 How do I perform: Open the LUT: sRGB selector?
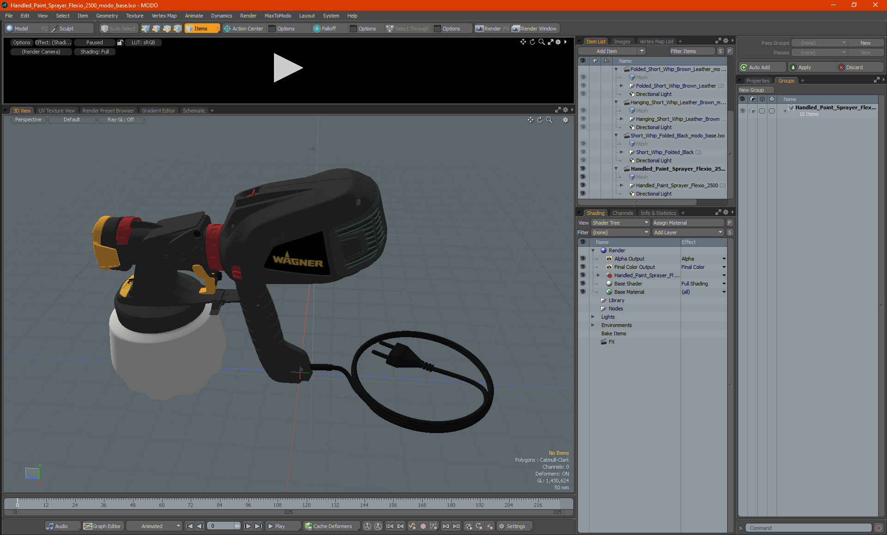pos(143,42)
